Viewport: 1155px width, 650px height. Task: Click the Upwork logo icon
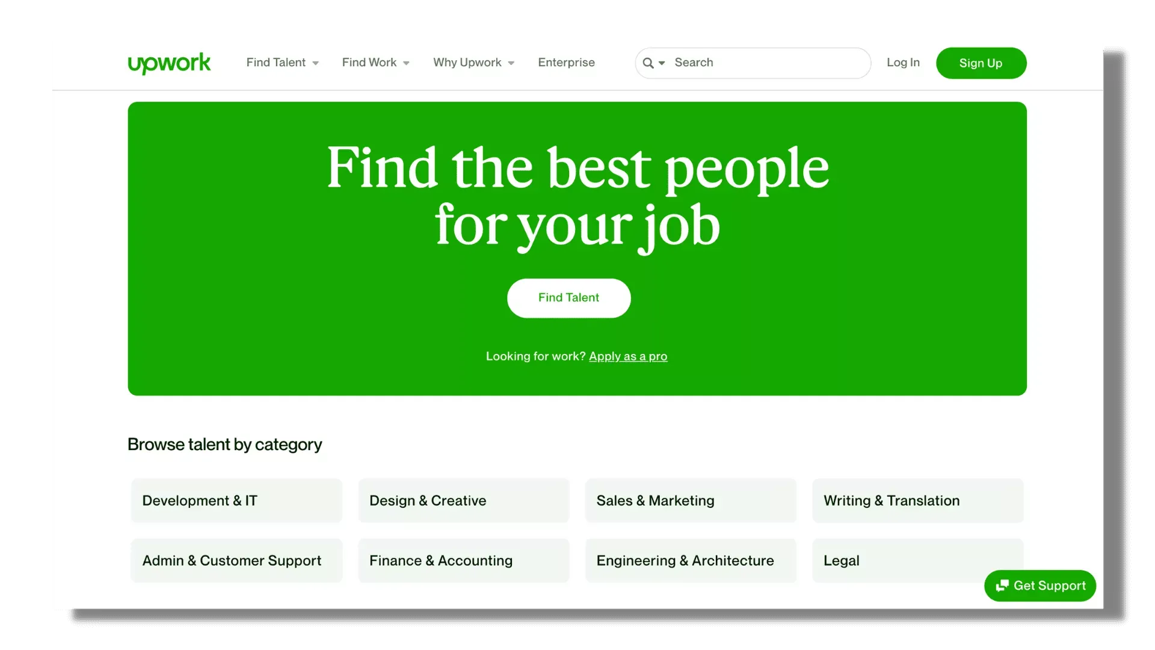click(169, 63)
